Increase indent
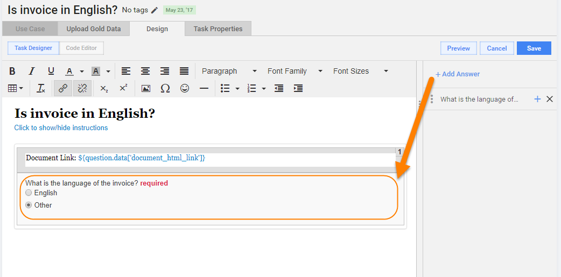This screenshot has width=561, height=277. tap(298, 88)
